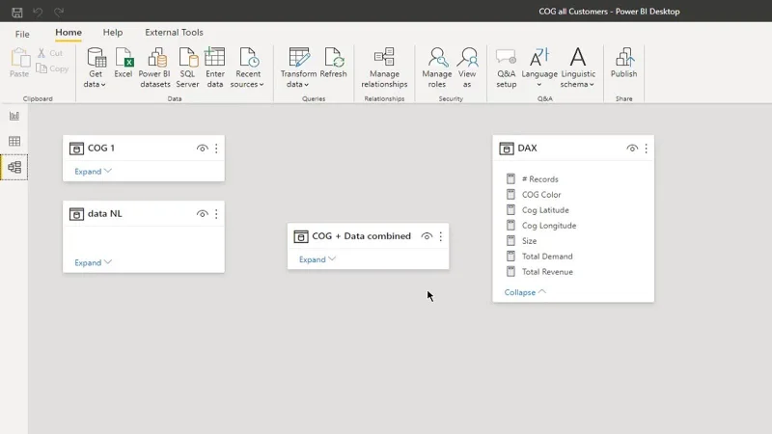The height and width of the screenshot is (434, 772).
Task: Click the Undo arrow icon
Action: (38, 12)
